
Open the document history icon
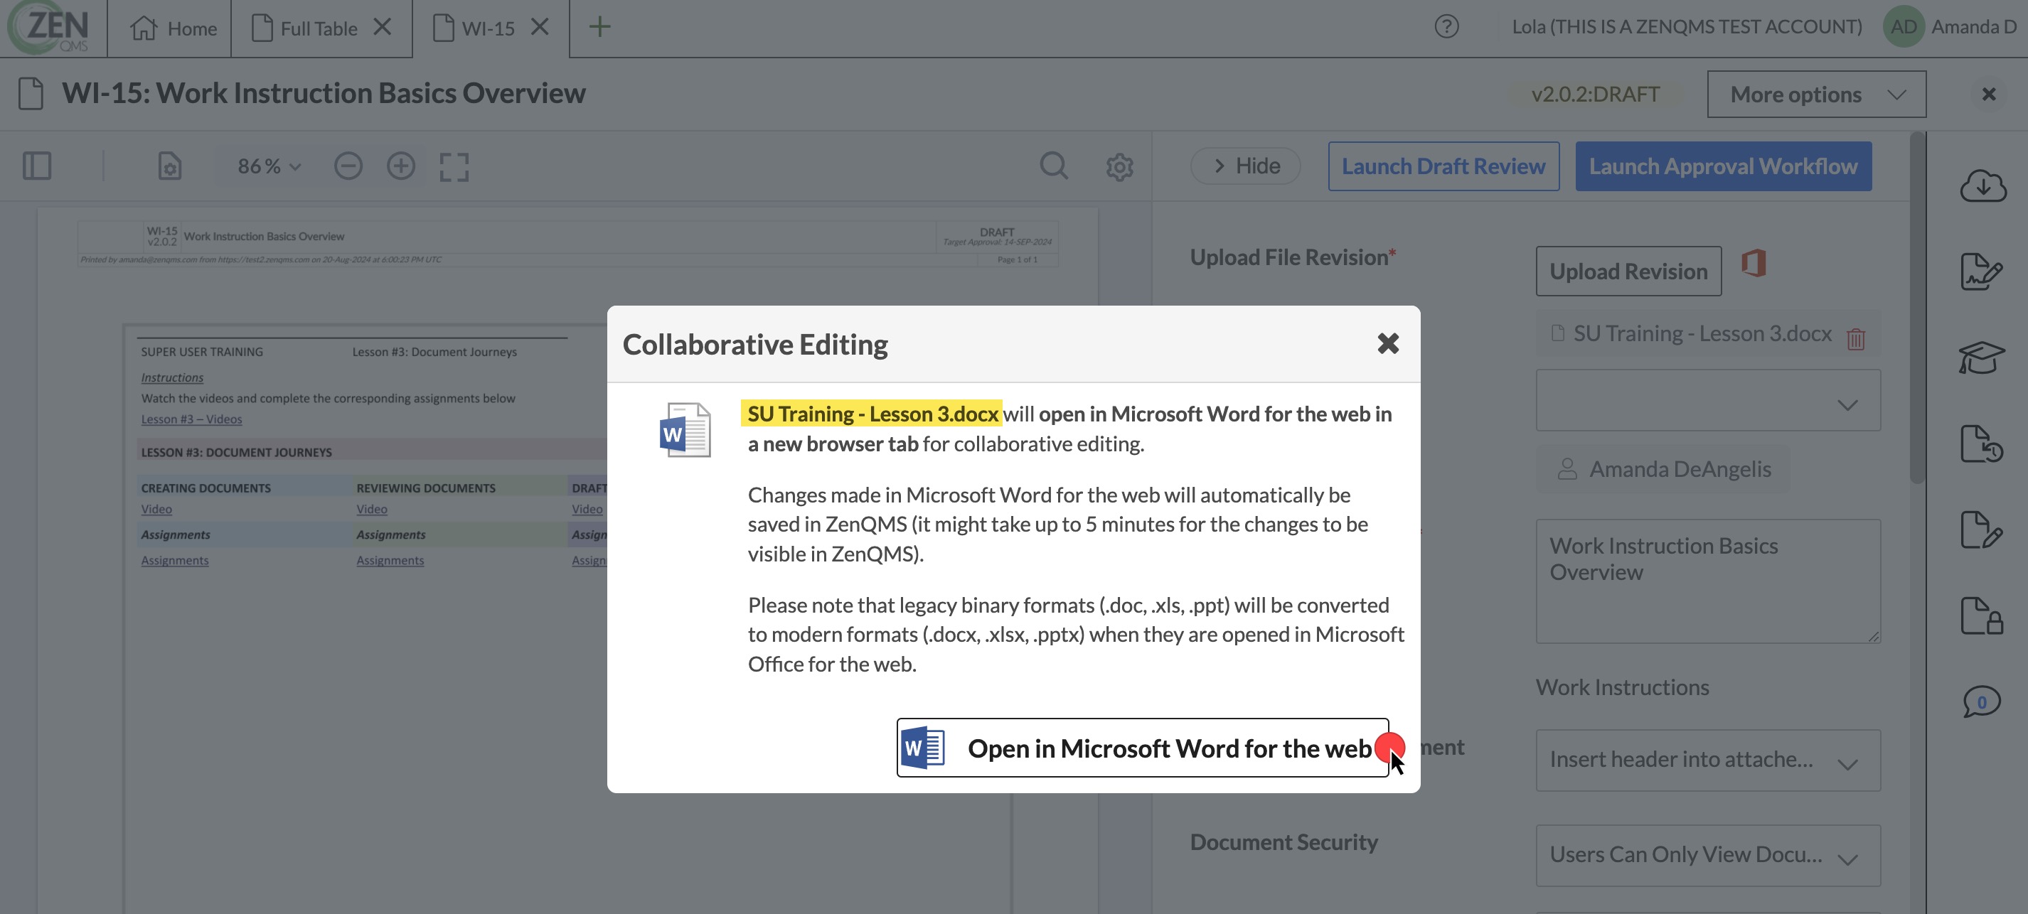click(1982, 443)
